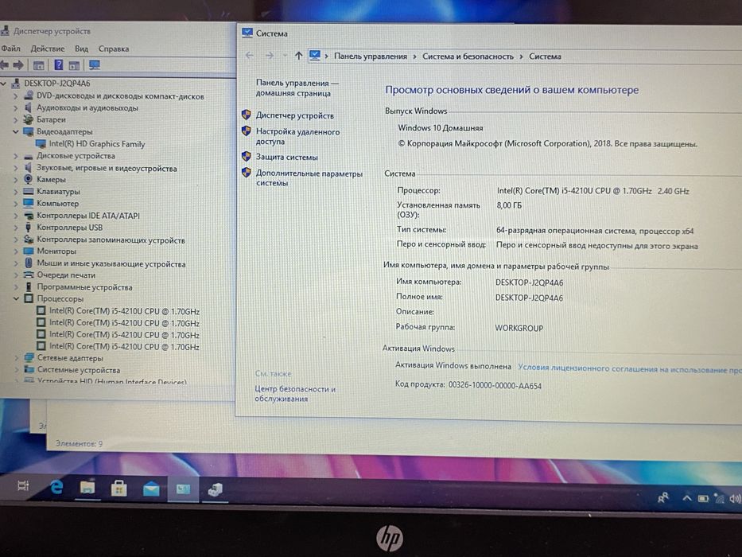The width and height of the screenshot is (742, 557).
Task: Open Настройка удаленного доступа link
Action: 297,136
